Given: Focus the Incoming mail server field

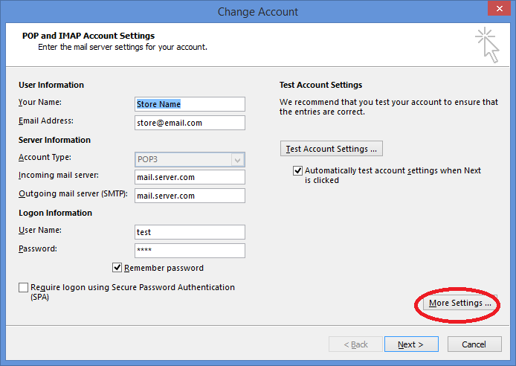Looking at the screenshot, I should point(190,177).
